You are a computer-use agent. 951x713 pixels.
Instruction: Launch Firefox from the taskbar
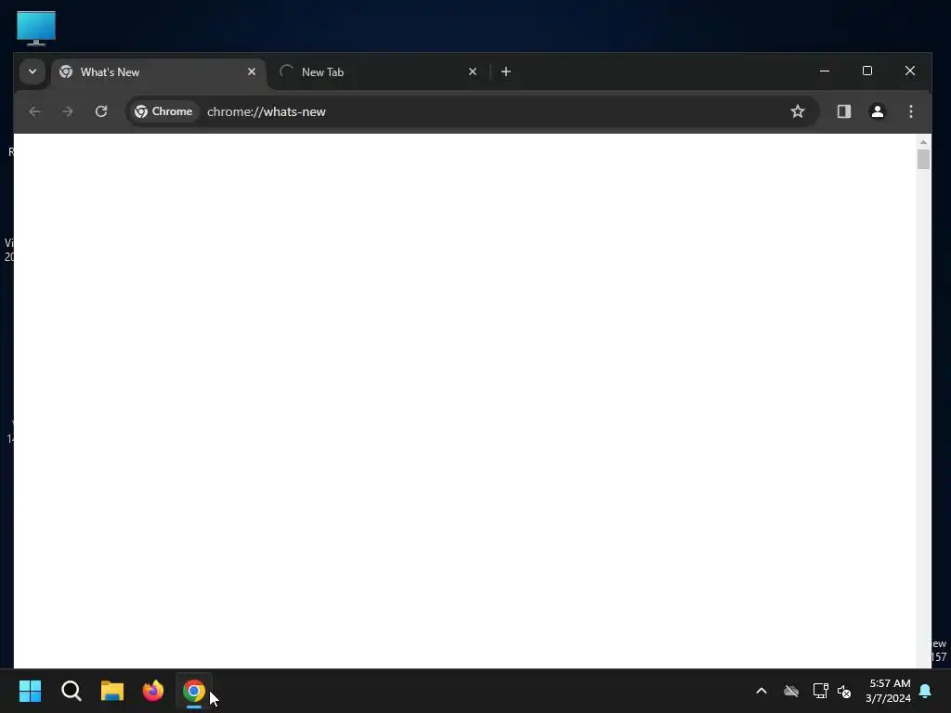tap(153, 691)
